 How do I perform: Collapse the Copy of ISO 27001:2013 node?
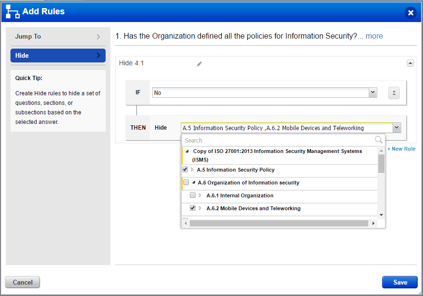187,151
